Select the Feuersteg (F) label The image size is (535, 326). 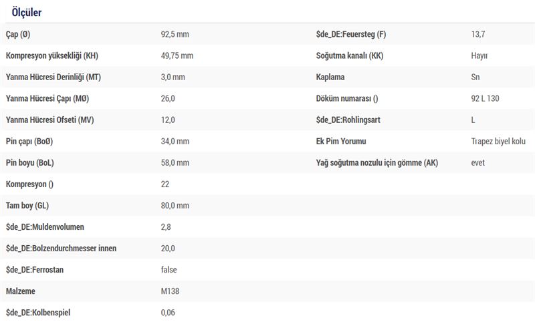tap(350, 34)
